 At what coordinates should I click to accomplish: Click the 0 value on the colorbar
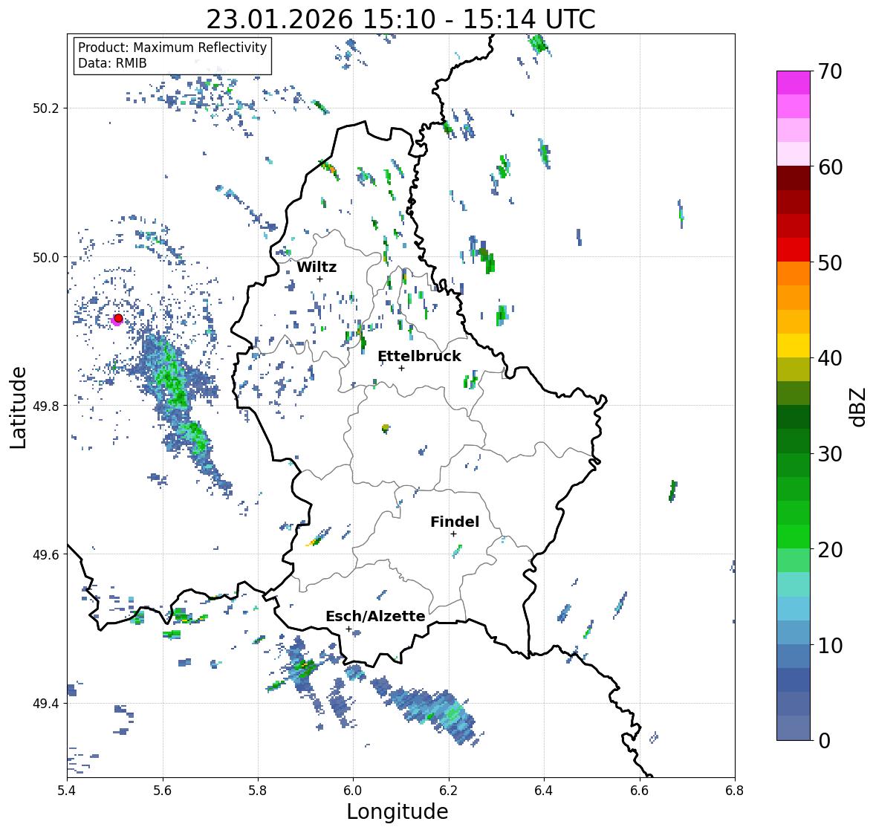[x=825, y=741]
